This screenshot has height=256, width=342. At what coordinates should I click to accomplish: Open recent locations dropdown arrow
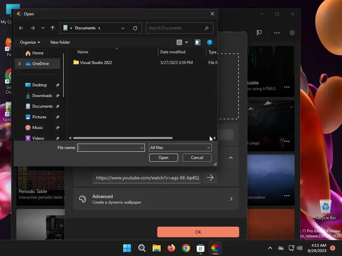click(43, 28)
